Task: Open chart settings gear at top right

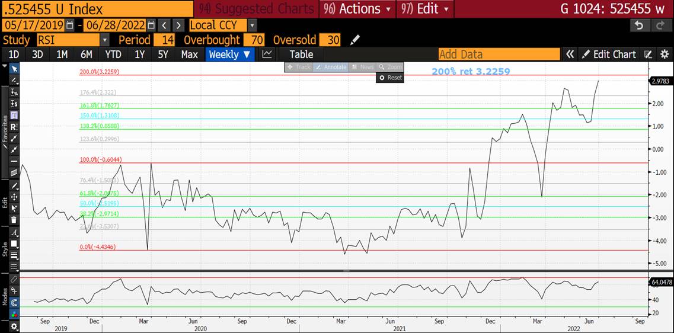Action: (665, 55)
